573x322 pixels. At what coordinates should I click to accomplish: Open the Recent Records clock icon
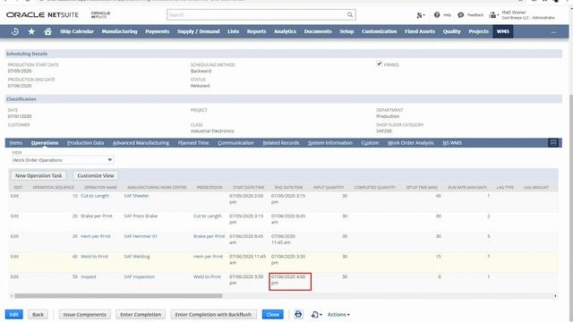point(15,31)
